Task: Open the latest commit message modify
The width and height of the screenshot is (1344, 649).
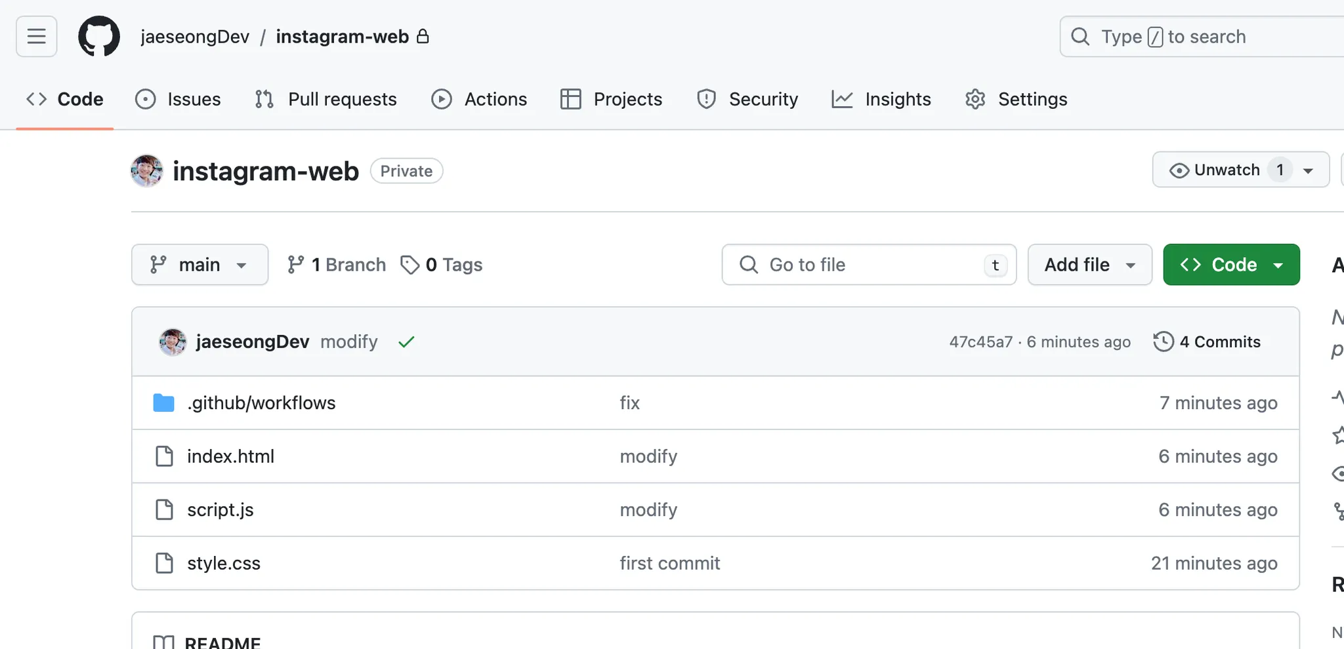Action: 349,342
